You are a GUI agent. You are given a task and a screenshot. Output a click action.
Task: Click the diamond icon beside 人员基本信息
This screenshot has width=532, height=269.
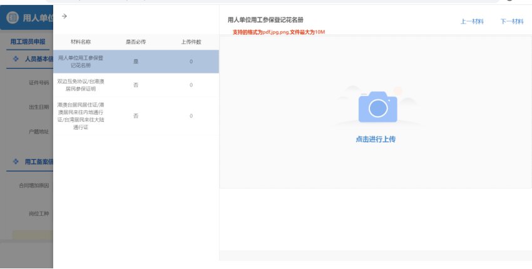coord(16,59)
